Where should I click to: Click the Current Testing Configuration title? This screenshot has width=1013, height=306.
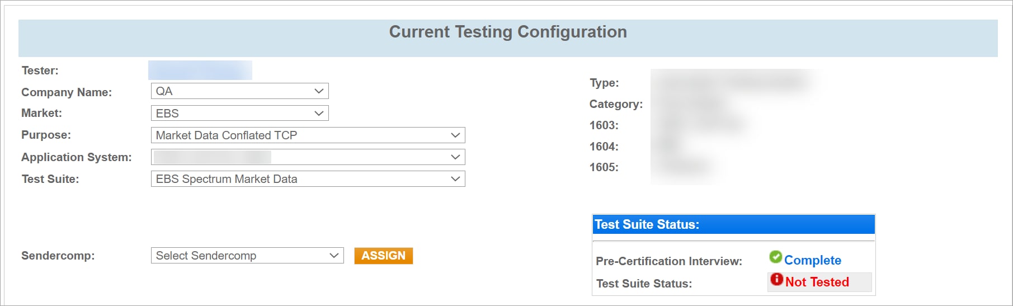tap(507, 32)
